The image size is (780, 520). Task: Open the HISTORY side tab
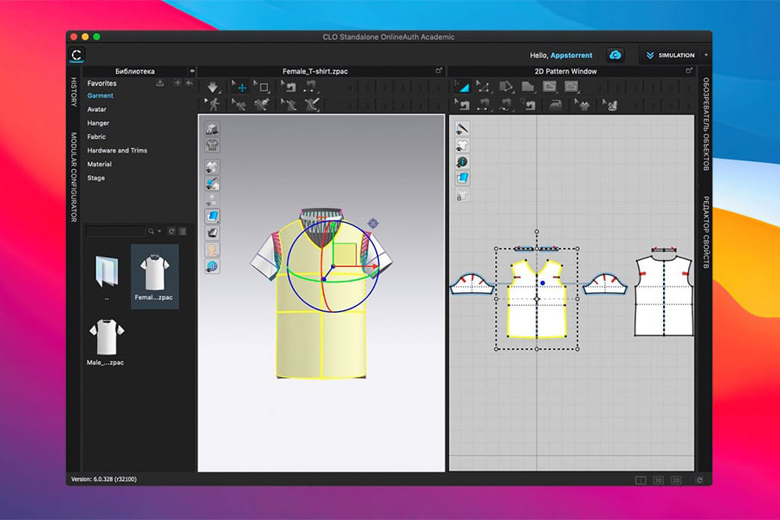[74, 94]
